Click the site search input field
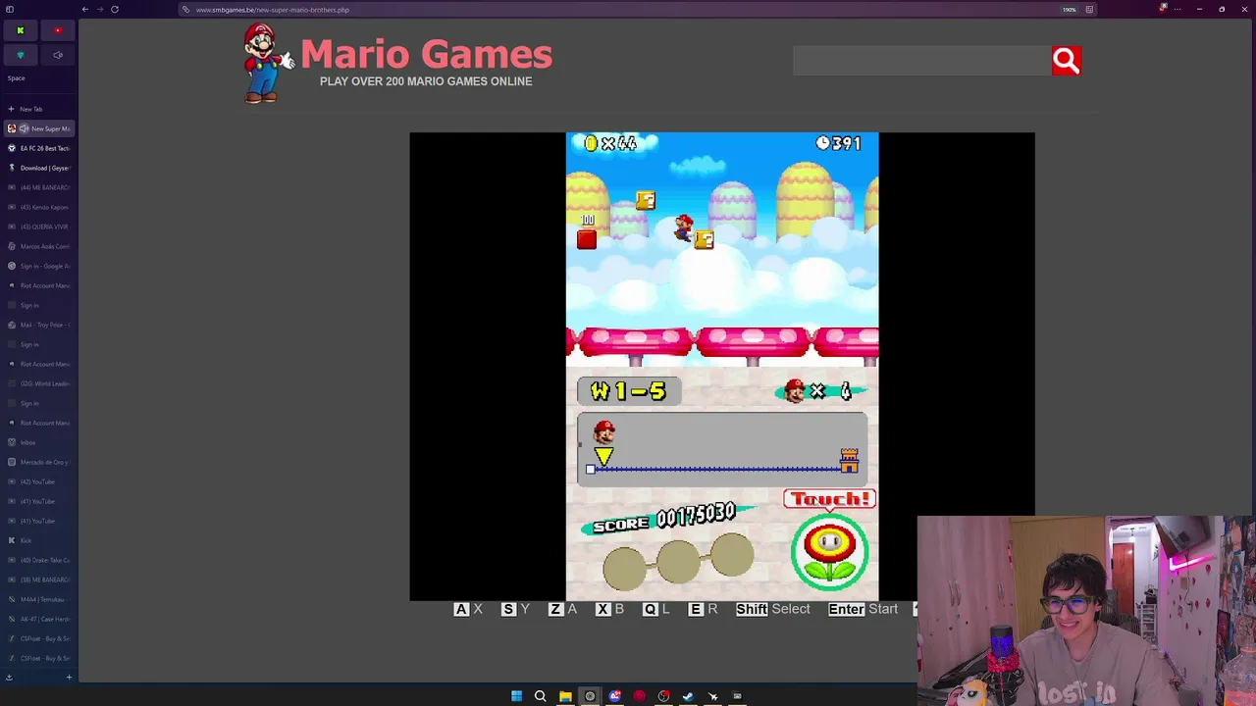Image resolution: width=1256 pixels, height=706 pixels. coord(921,61)
